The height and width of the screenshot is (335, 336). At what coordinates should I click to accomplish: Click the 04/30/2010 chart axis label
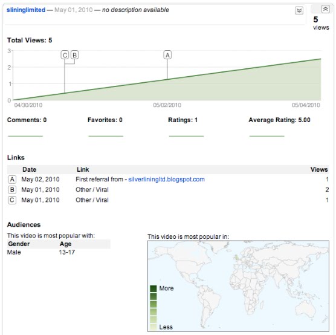click(x=28, y=105)
